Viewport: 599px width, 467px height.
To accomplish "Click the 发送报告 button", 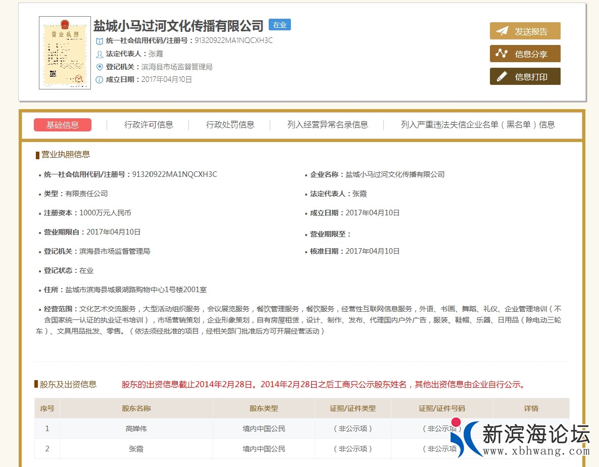I will (x=525, y=30).
